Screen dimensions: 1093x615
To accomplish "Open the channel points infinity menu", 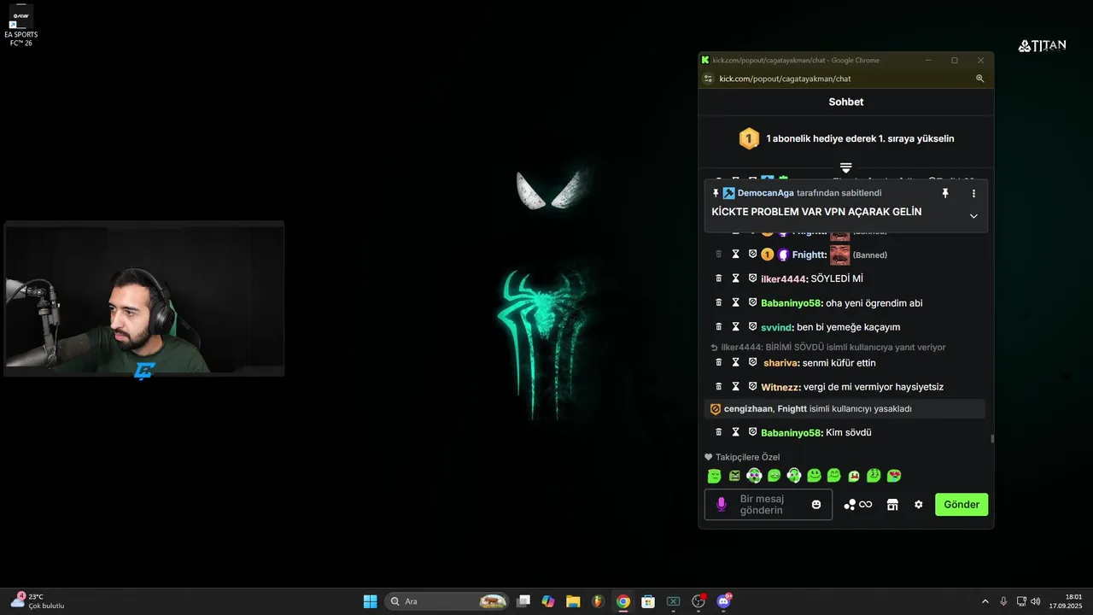I will tap(858, 505).
